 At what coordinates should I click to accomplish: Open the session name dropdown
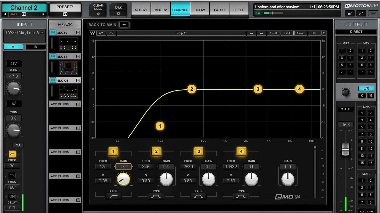click(x=313, y=7)
